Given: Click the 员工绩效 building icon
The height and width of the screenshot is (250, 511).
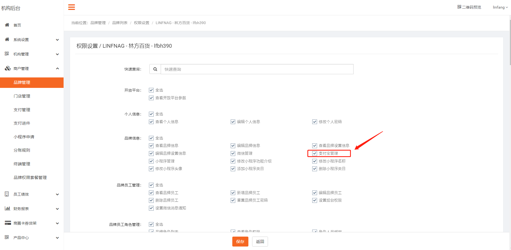Looking at the screenshot, I should (x=7, y=194).
